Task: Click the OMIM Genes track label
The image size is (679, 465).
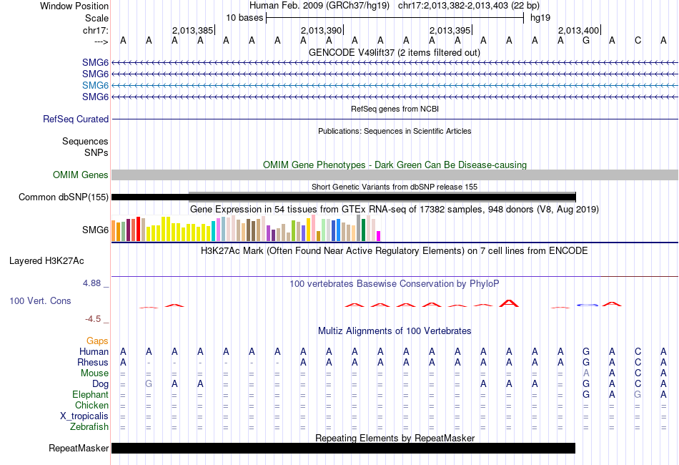Action: tap(80, 175)
